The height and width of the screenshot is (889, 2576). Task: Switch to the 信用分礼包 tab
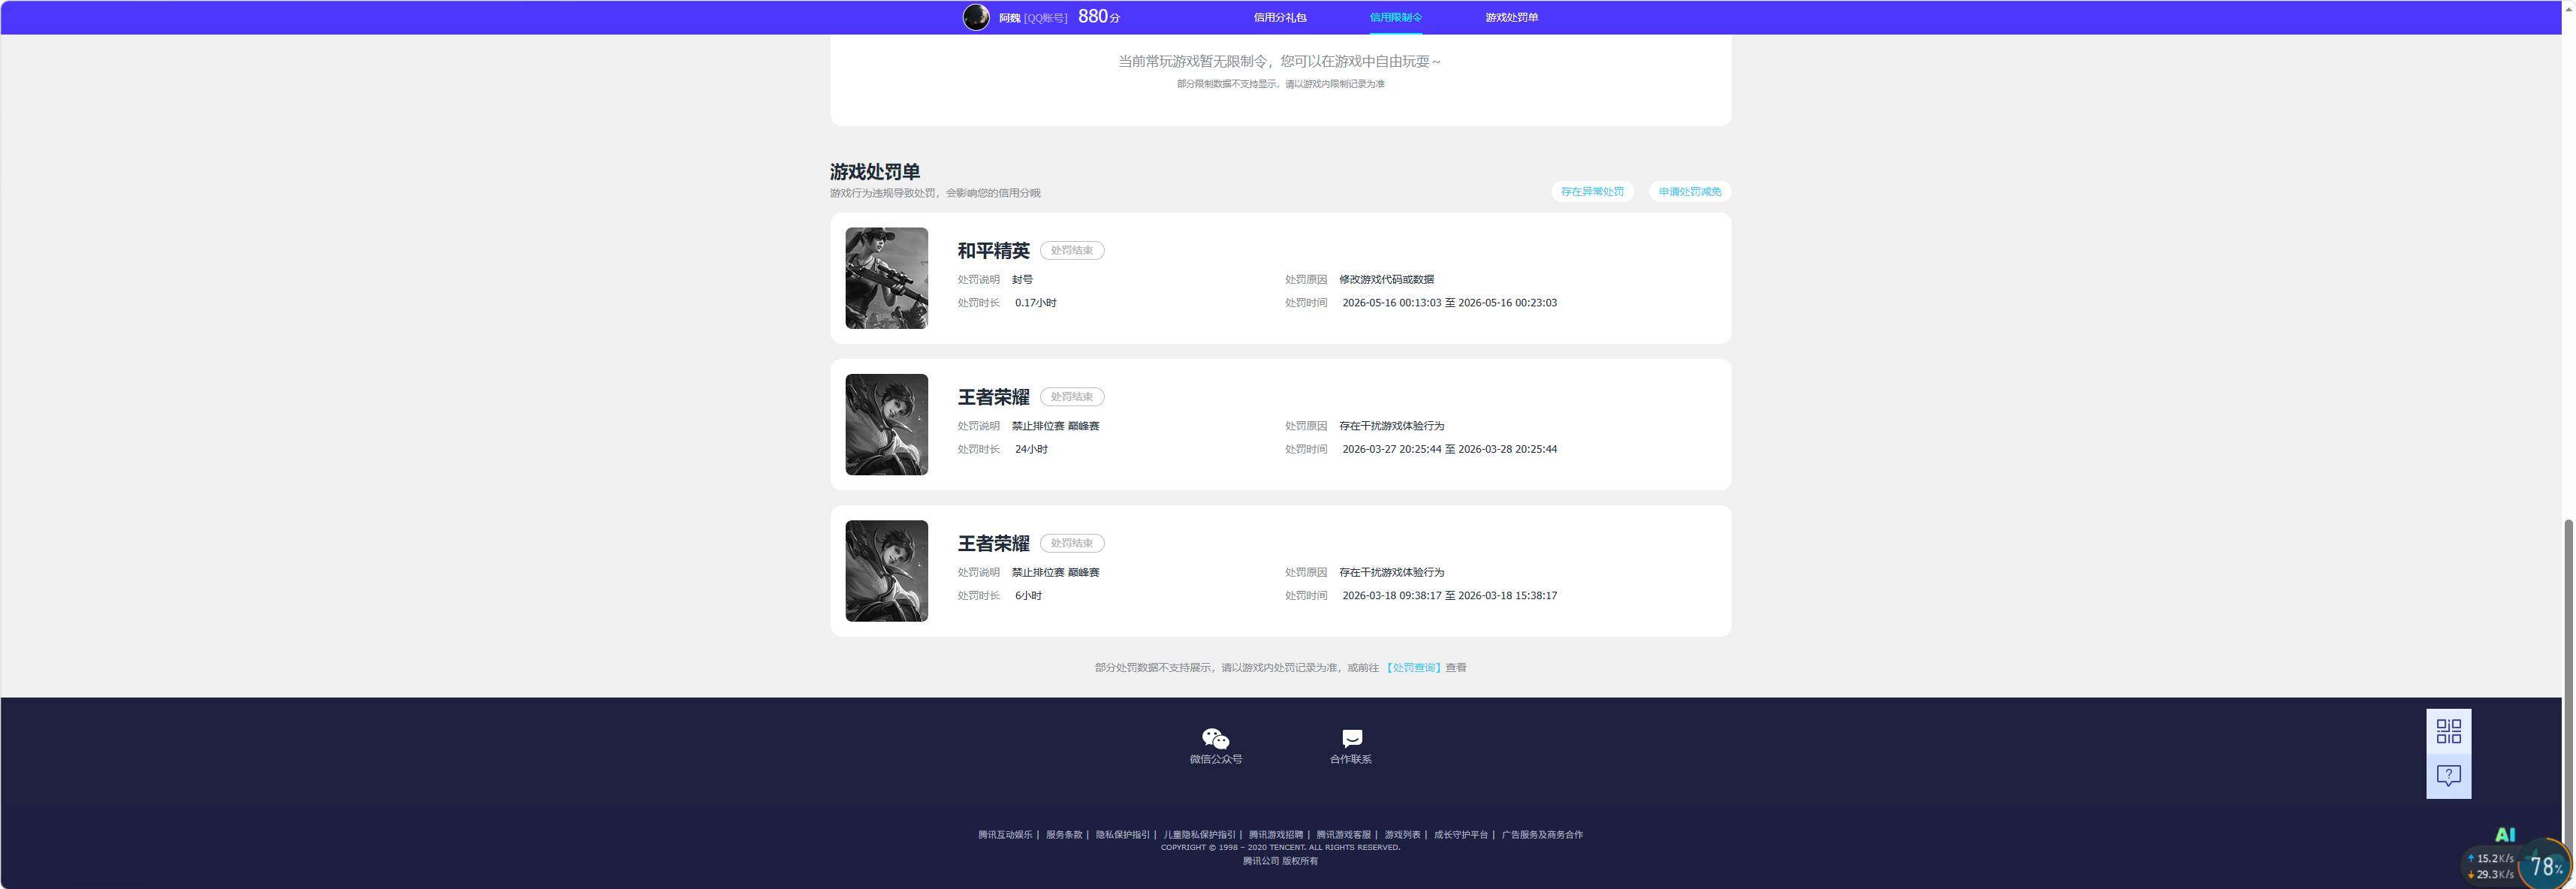[x=1280, y=17]
